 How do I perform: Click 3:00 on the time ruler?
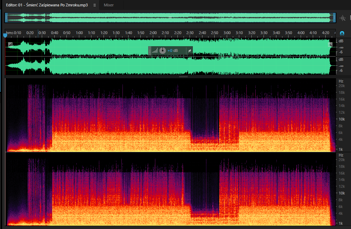(x=227, y=33)
